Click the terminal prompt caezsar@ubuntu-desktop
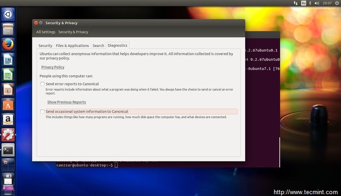This screenshot has width=341, height=196. click(84, 165)
